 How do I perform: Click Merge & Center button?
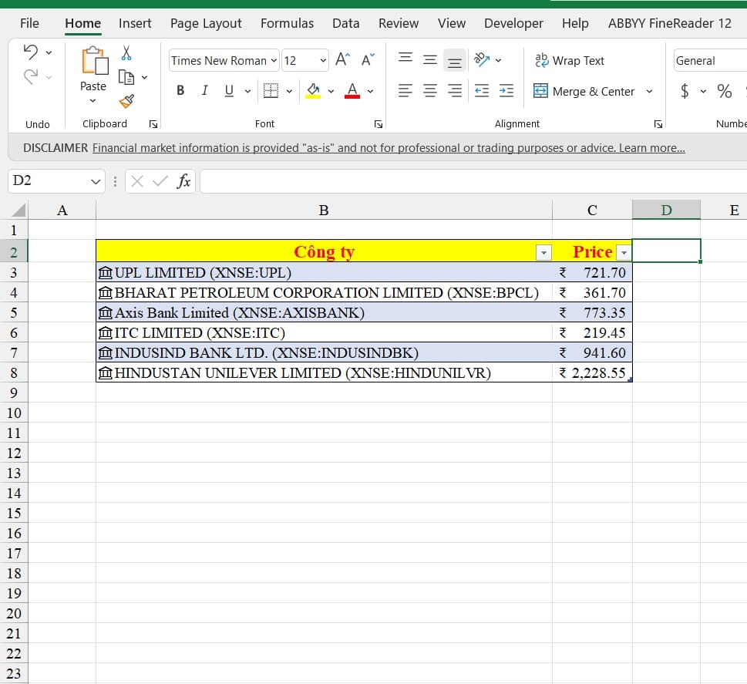coord(584,91)
